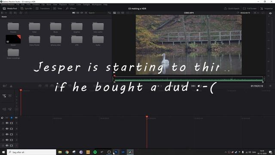Jump to next clip in transport controls
Viewport: 275px width, 155px height.
pos(193,86)
